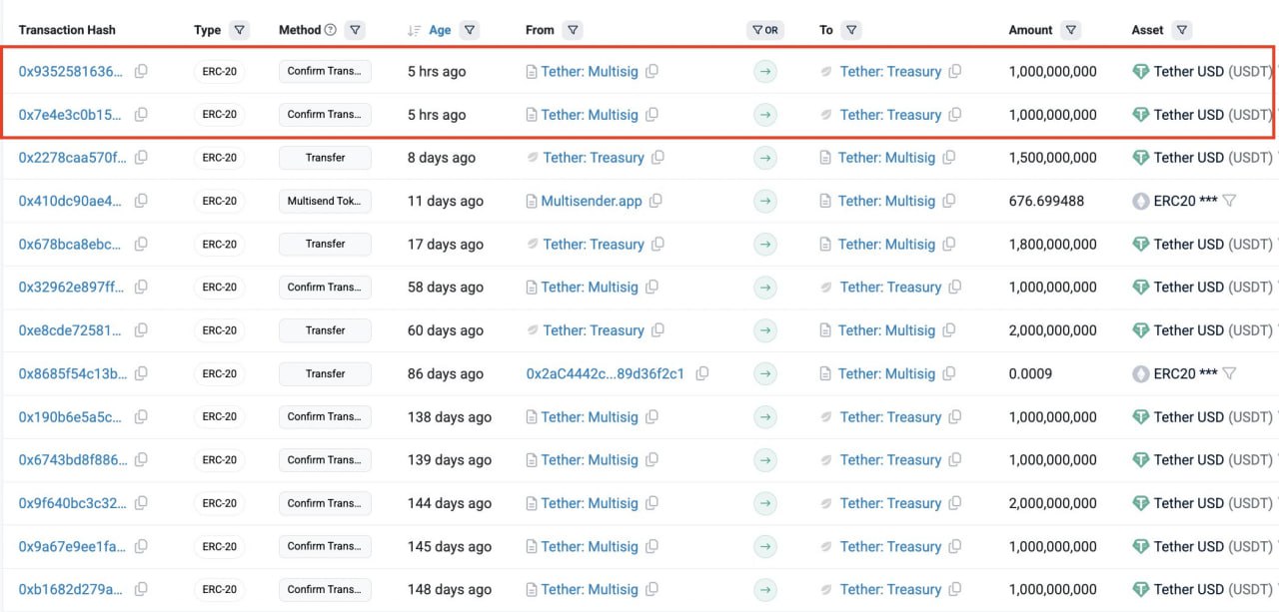Copy To address in the 11 days ago row

(x=949, y=201)
